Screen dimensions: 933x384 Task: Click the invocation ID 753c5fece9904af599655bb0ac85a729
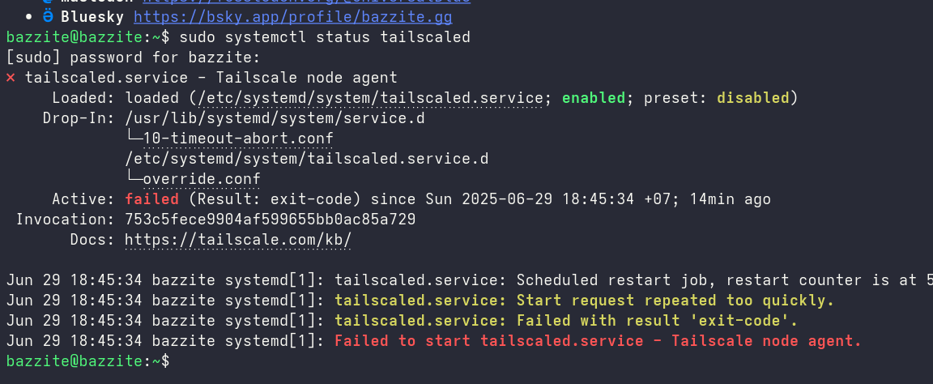point(271,220)
